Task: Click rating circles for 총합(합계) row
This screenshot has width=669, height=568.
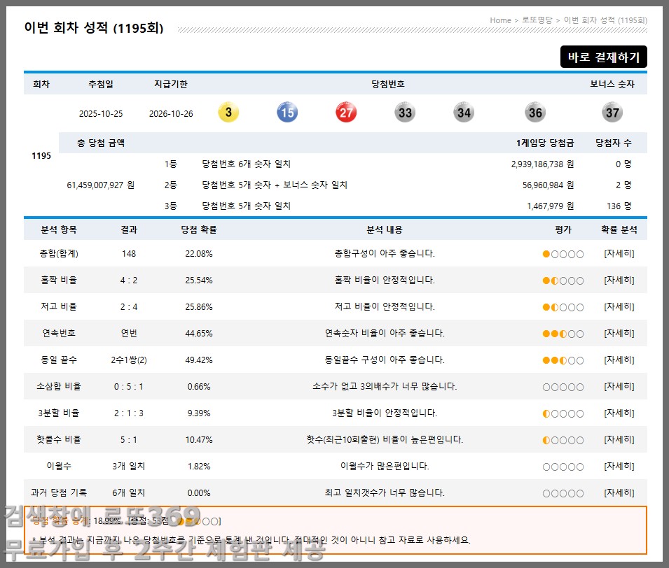Action: pos(563,254)
